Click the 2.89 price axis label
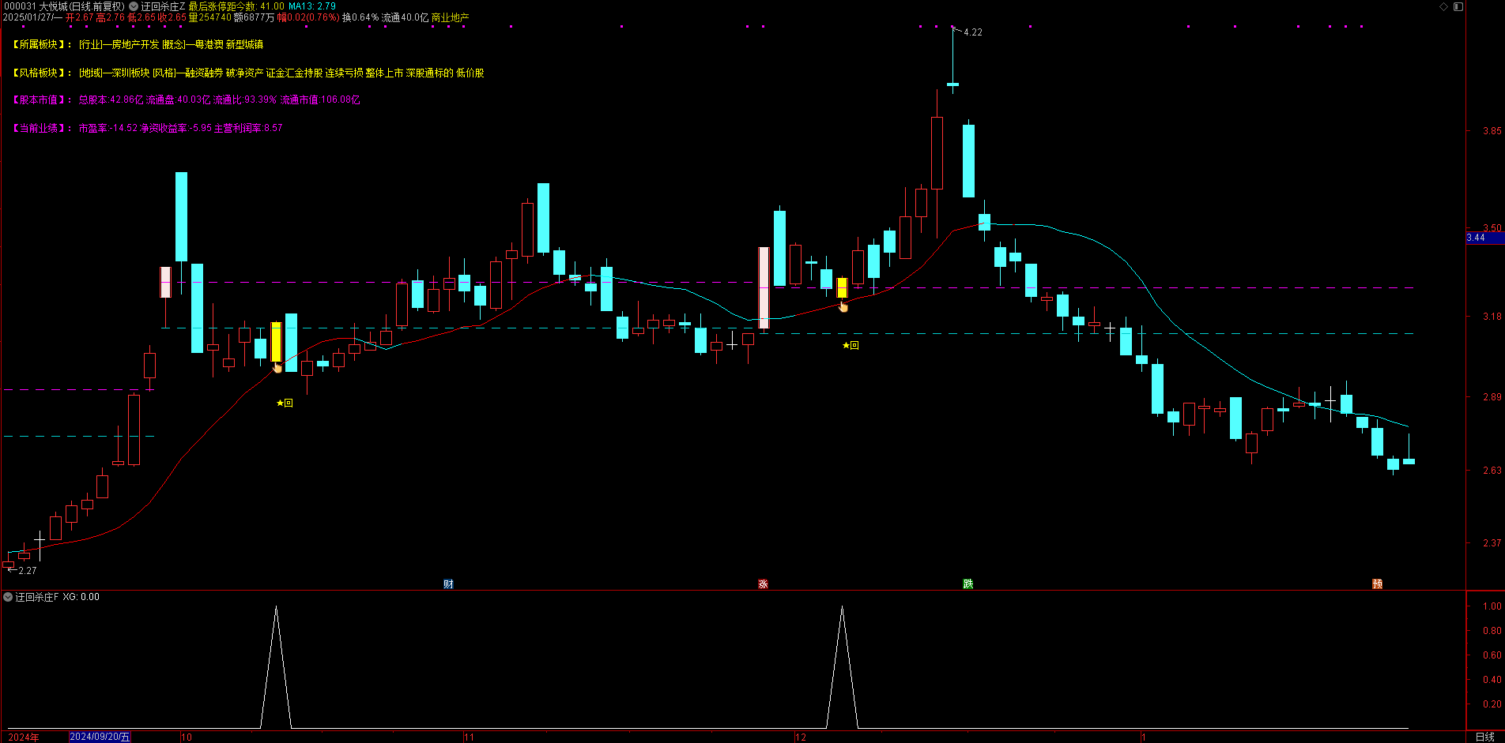This screenshot has width=1505, height=743. point(1492,397)
